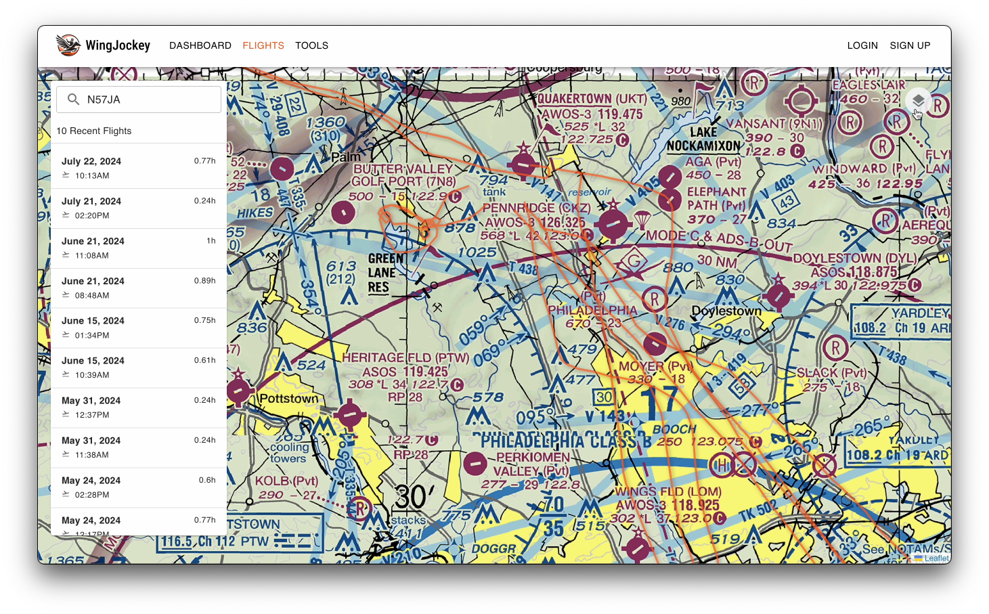This screenshot has height=614, width=989.
Task: Open the May 31, 2024 11:38AM flight
Action: coord(139,448)
